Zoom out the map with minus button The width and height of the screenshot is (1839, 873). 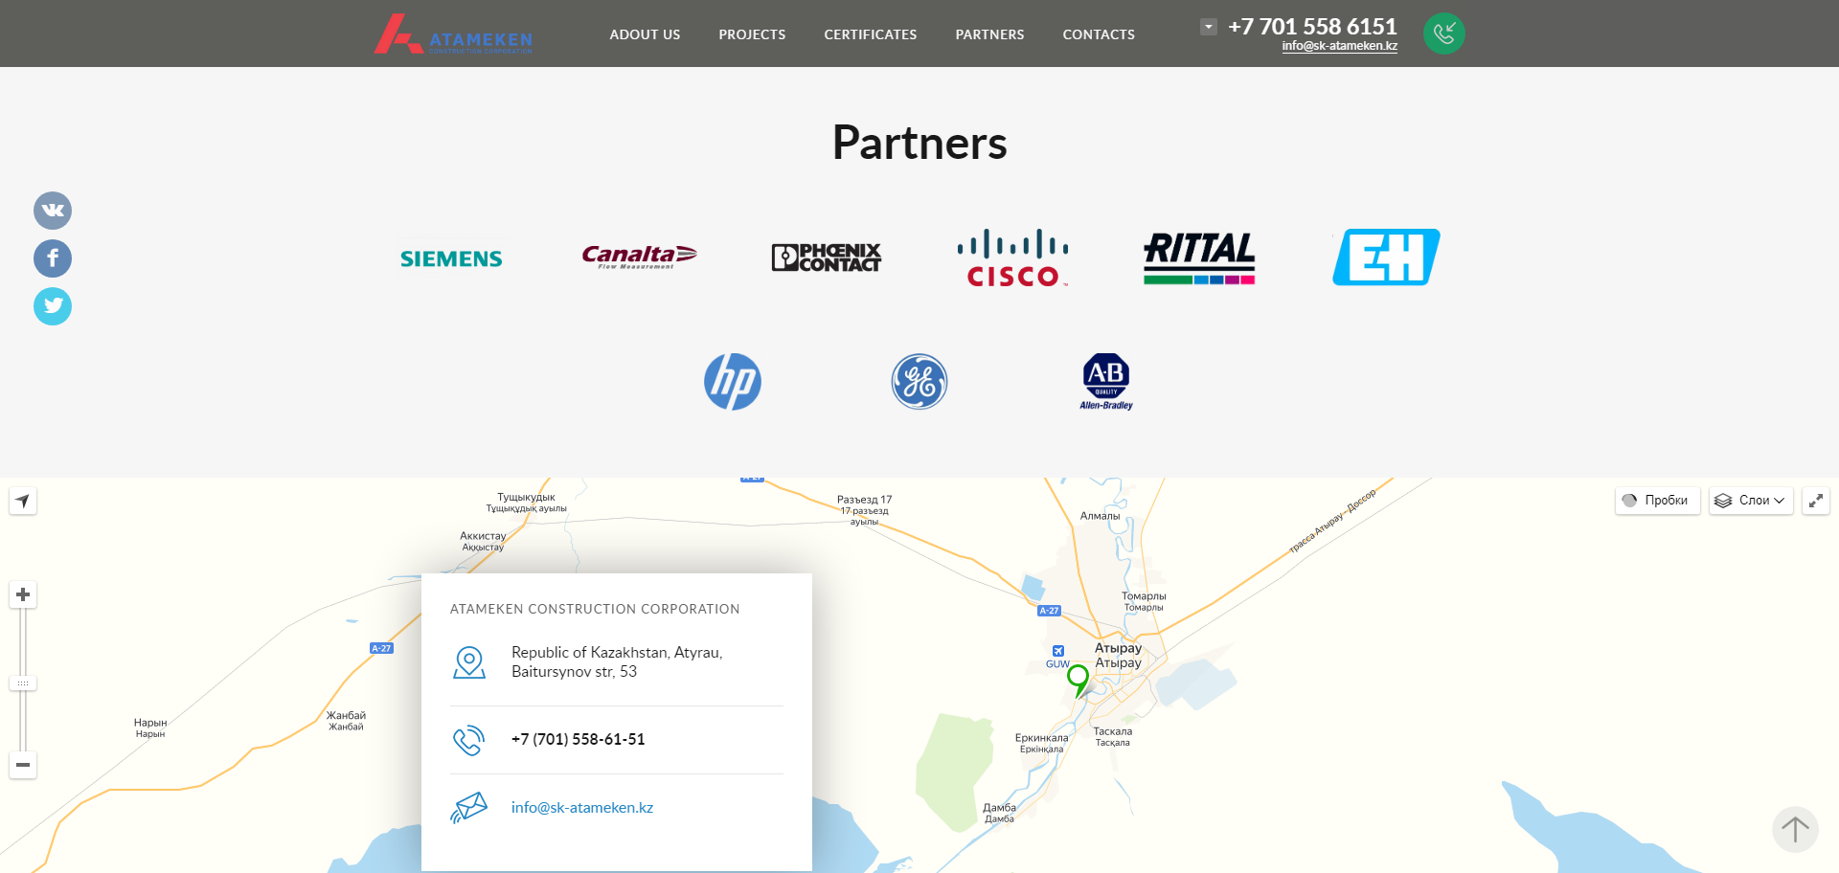23,765
